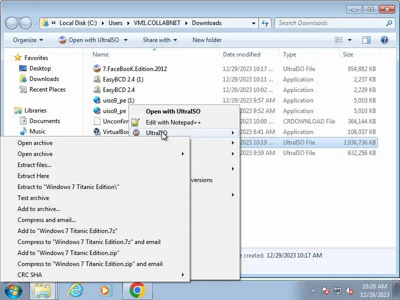Click the refresh button beside address bar

pos(265,23)
